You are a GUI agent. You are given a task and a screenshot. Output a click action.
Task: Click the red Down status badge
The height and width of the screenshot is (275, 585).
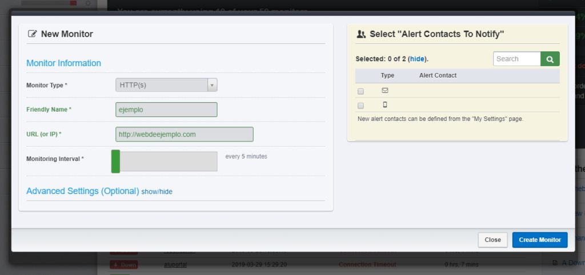pos(124,265)
